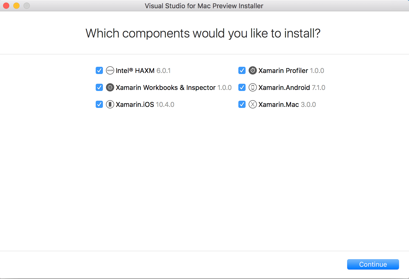This screenshot has height=279, width=409.
Task: Click the Continue button
Action: coord(373,264)
